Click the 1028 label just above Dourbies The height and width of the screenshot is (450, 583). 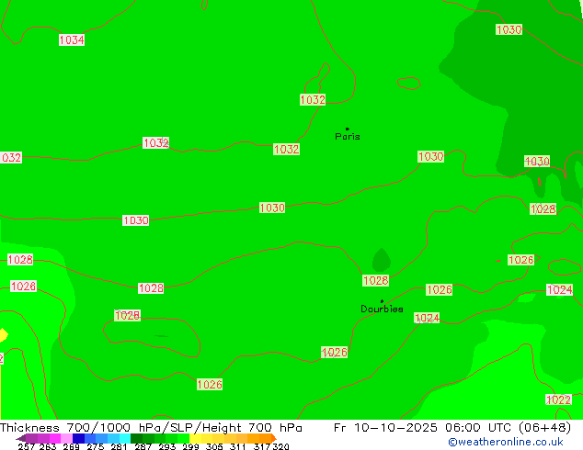click(375, 280)
